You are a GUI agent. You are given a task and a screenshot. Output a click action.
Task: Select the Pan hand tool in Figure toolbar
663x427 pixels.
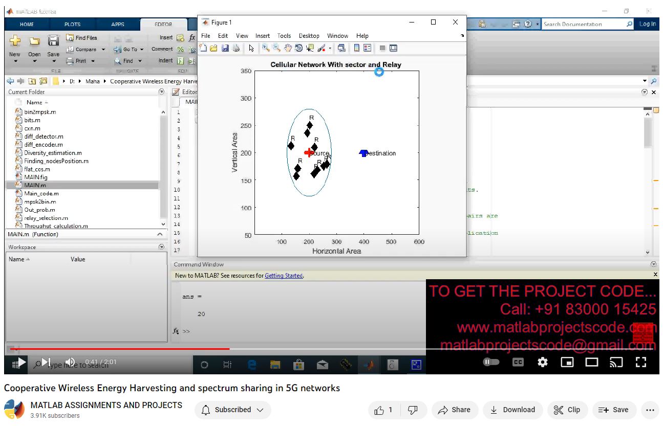pos(288,48)
